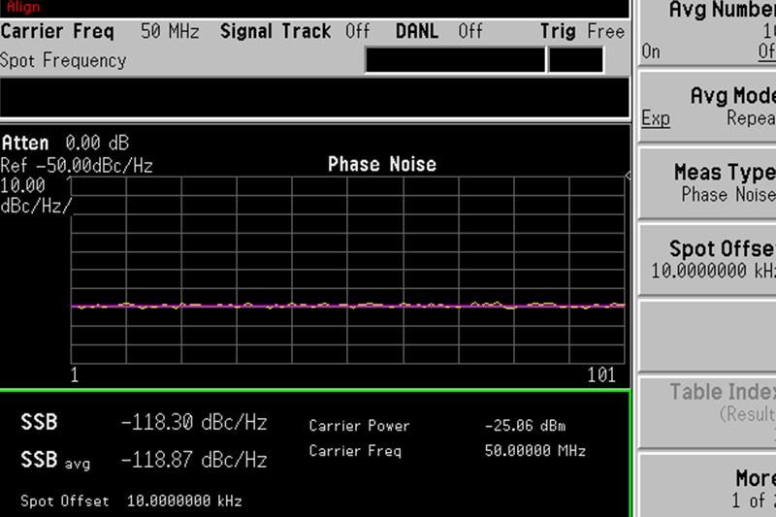Click the reference level marker beside the graph
The image size is (776, 517).
coord(628,177)
